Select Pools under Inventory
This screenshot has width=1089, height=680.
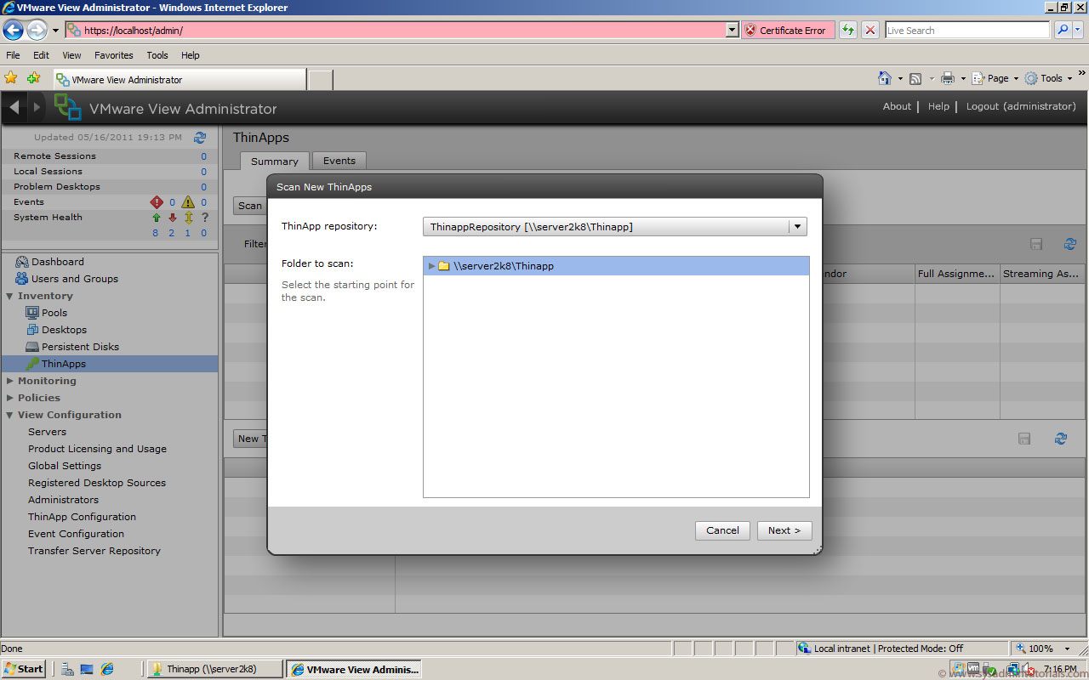[x=54, y=313]
